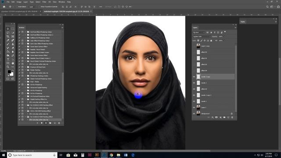Enable the Auto-Select checkbox
This screenshot has height=158, width=281.
tap(17, 7)
